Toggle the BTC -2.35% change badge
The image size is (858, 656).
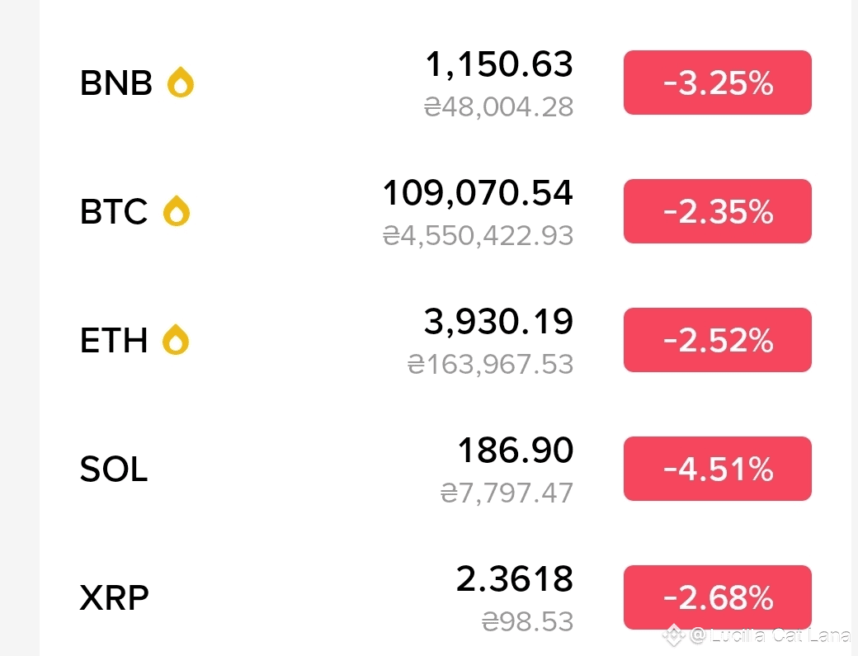point(718,211)
